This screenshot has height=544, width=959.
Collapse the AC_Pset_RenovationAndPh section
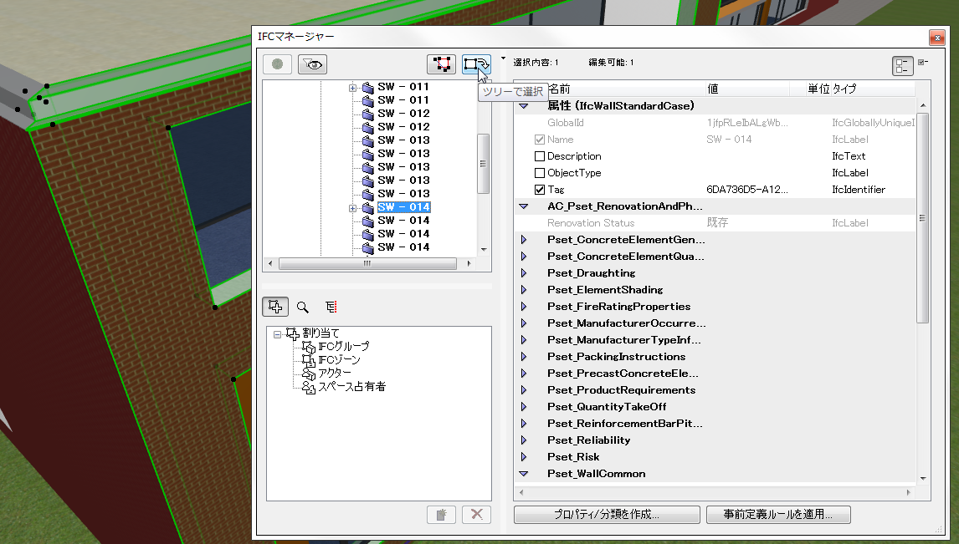(x=524, y=206)
